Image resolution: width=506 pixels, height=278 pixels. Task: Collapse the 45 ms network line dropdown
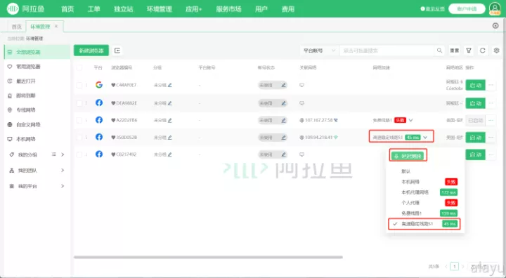click(425, 138)
